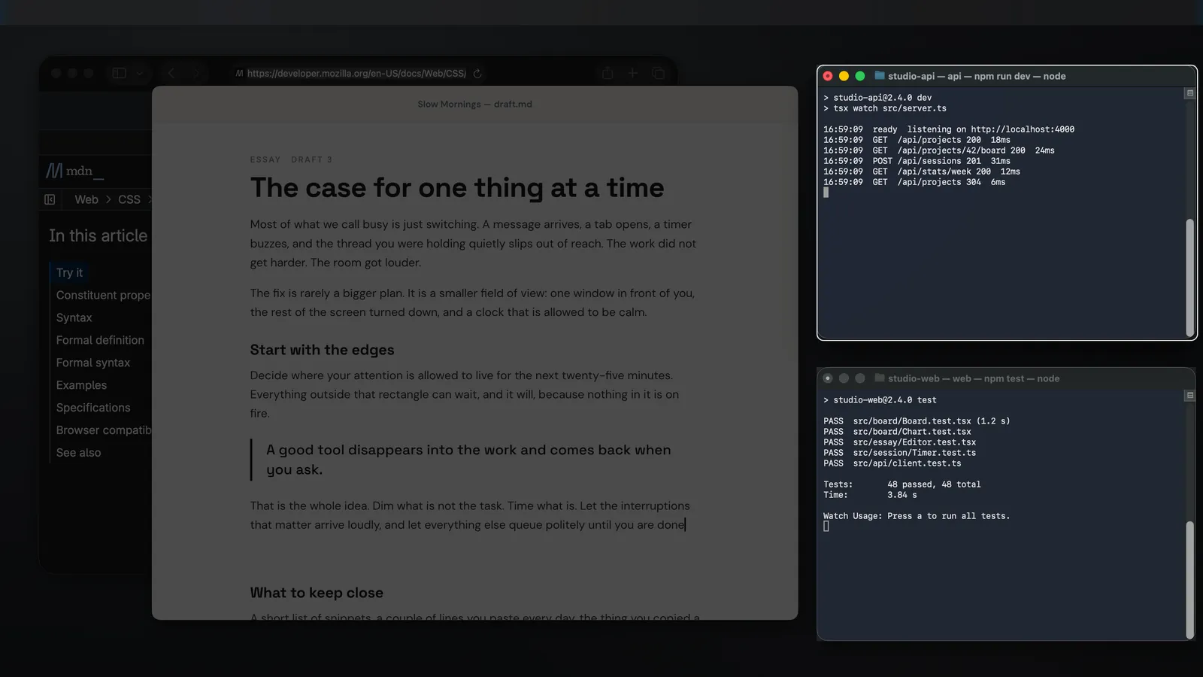1203x677 pixels.
Task: Click the split-pane icon in the studio-api terminal
Action: pos(1189,93)
